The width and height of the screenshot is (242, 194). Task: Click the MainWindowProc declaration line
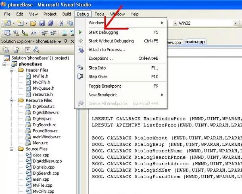(167, 119)
